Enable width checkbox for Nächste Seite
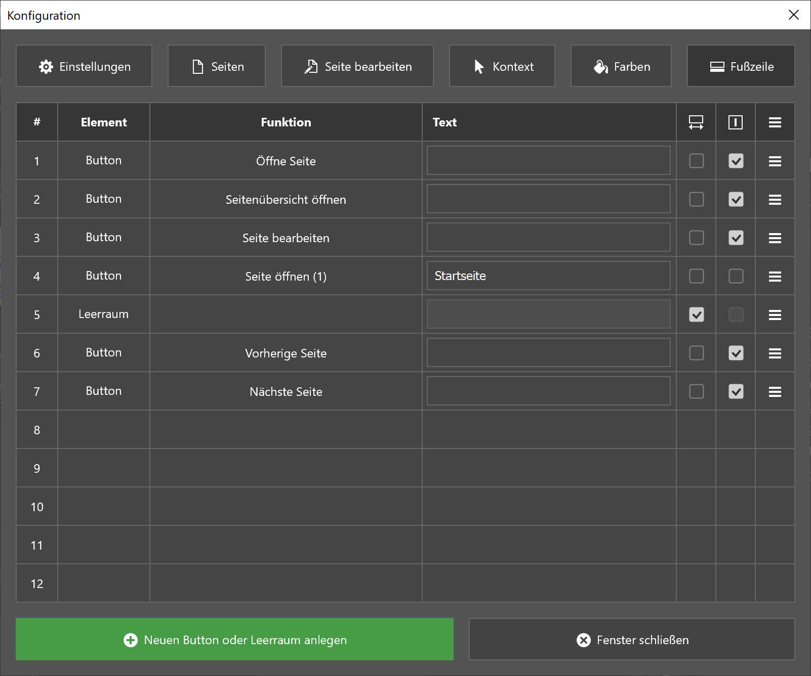Screen dimensions: 811x676 tap(697, 391)
